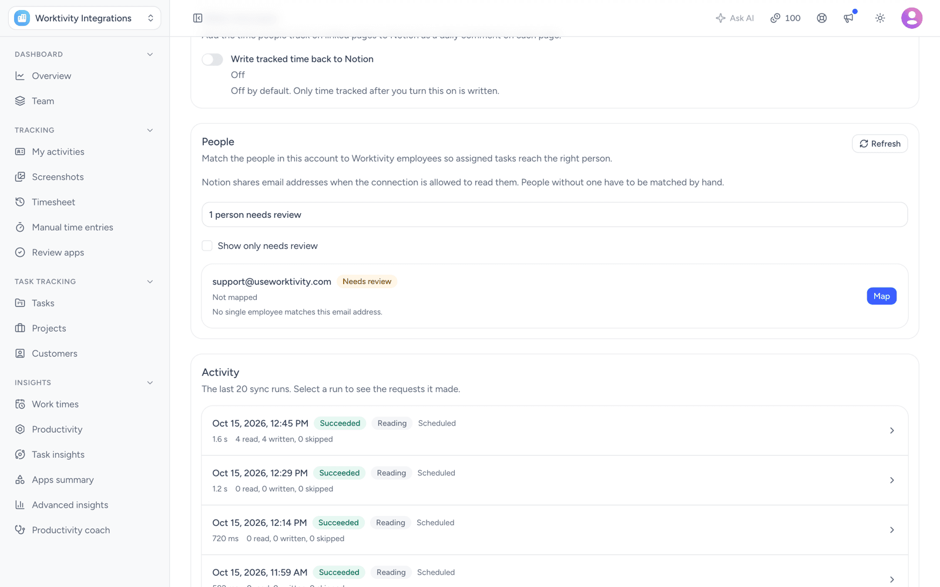
Task: Collapse the Dashboard section
Action: (x=150, y=55)
